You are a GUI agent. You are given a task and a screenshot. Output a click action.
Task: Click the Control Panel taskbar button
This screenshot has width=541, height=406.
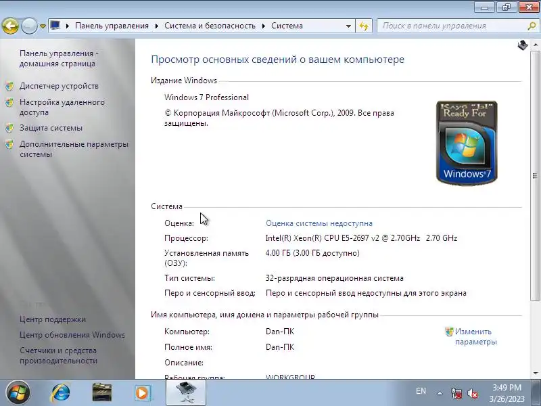coord(186,393)
